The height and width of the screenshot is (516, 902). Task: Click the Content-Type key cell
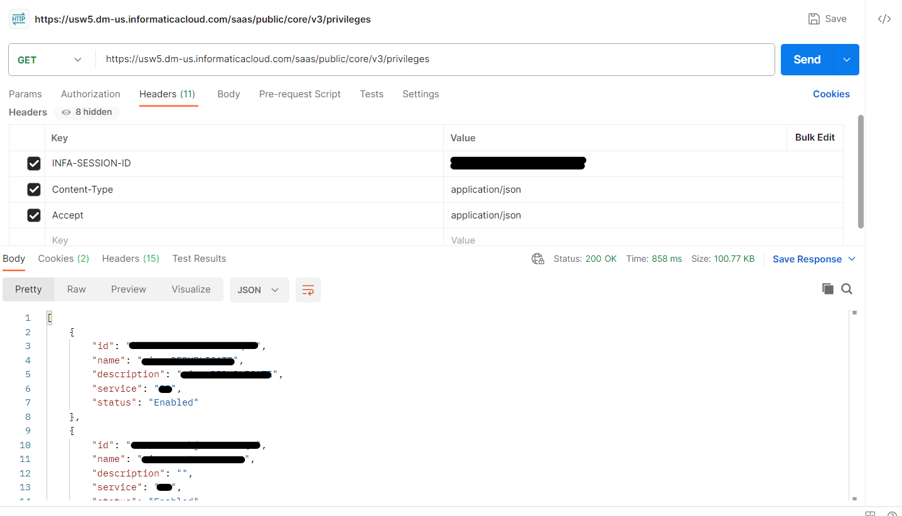pyautogui.click(x=244, y=190)
